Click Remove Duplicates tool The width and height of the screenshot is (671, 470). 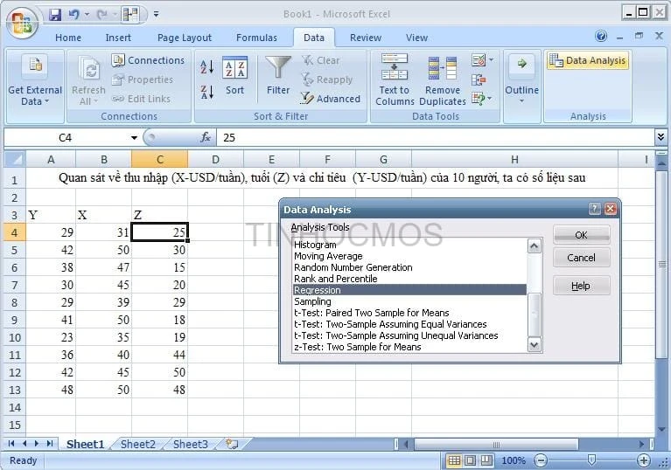pyautogui.click(x=443, y=79)
